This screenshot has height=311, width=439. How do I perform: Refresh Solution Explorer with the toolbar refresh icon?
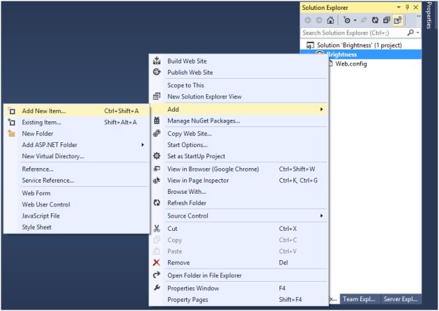(375, 20)
